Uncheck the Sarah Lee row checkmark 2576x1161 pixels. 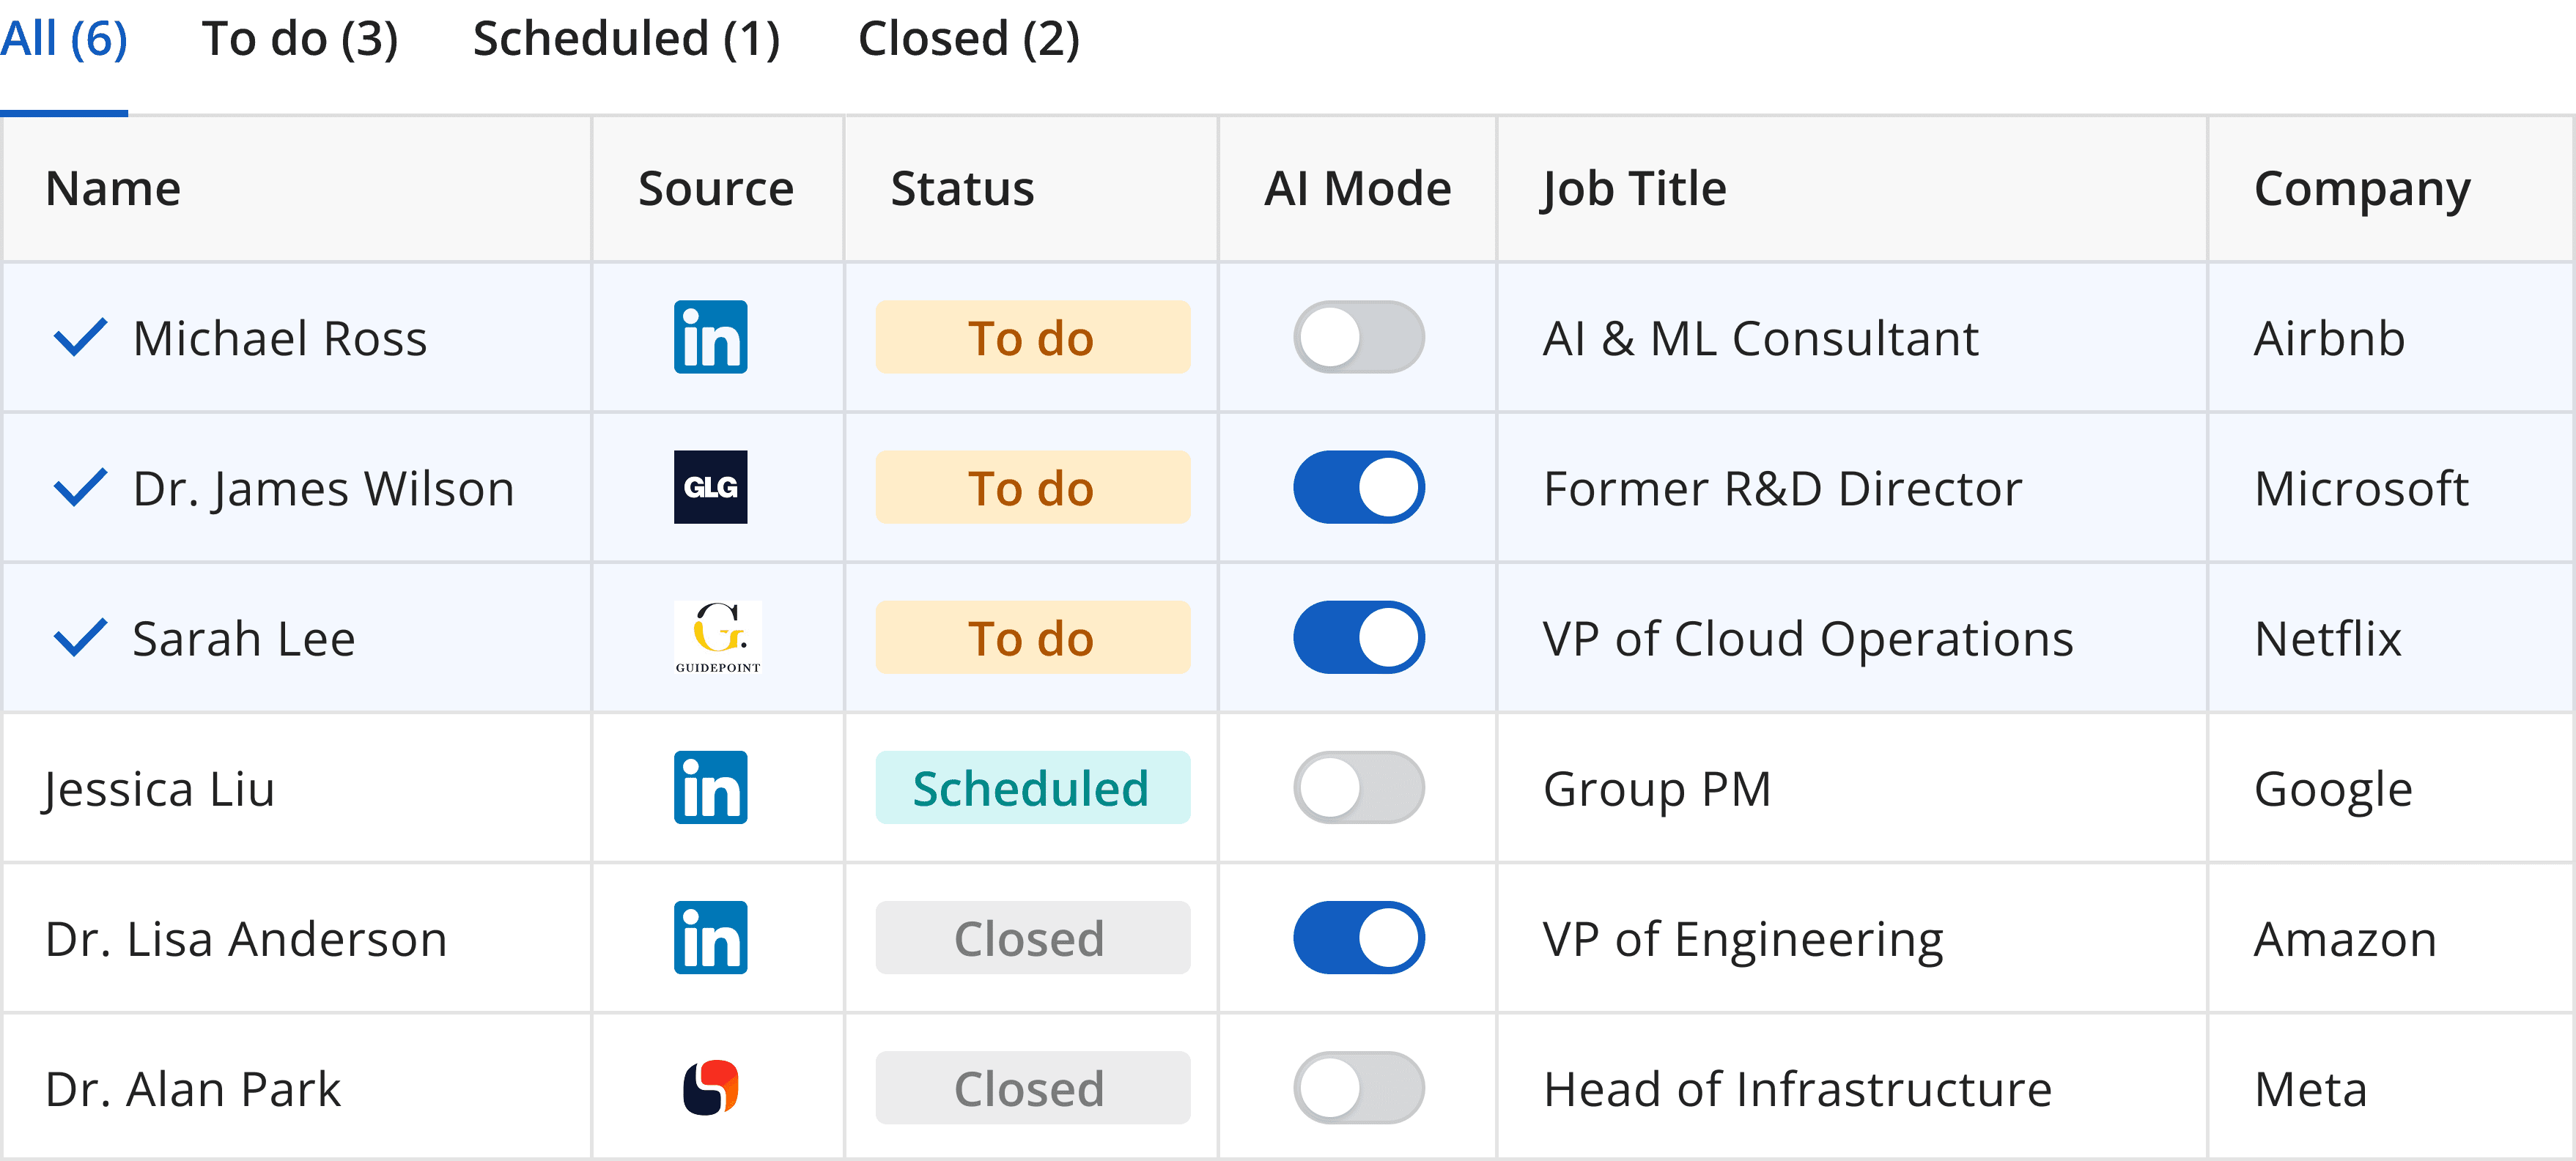point(80,637)
